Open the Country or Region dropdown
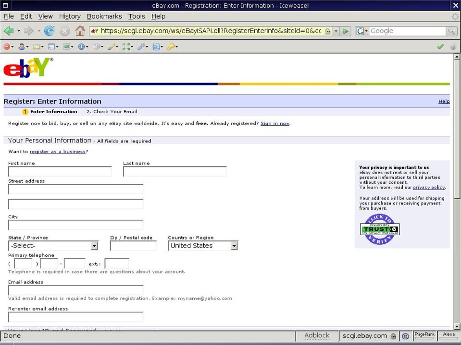The width and height of the screenshot is (461, 345). pos(203,246)
